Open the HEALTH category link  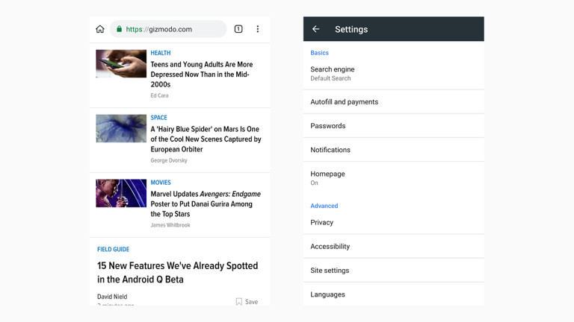[x=161, y=53]
